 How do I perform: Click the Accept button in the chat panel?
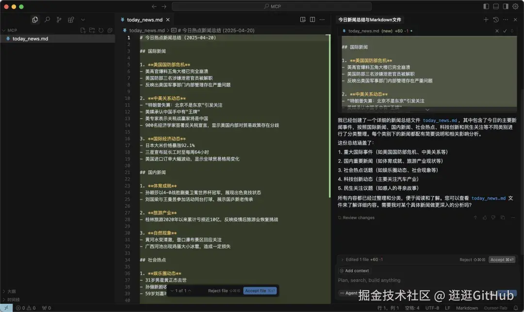pos(502,260)
